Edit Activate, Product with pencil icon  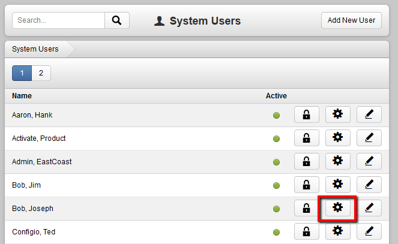click(369, 138)
